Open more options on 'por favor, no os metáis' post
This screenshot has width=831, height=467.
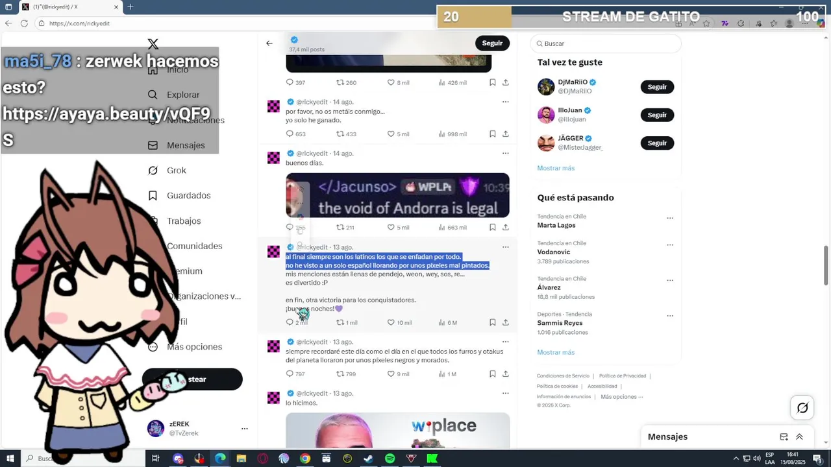click(505, 102)
